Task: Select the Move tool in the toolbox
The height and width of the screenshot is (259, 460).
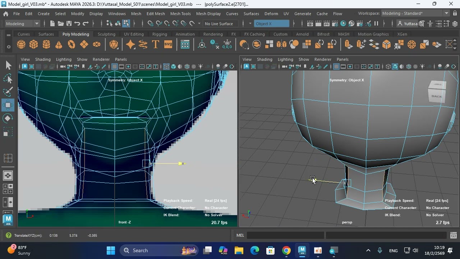Action: 8,105
